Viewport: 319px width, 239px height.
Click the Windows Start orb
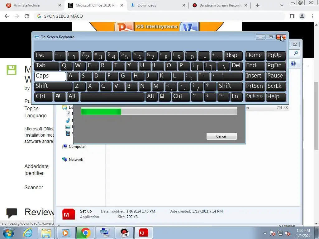pyautogui.click(x=8, y=233)
